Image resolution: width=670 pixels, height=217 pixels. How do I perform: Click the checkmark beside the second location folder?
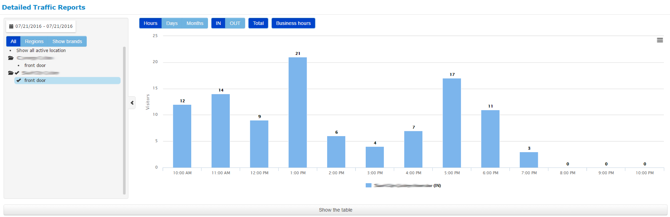pos(17,73)
